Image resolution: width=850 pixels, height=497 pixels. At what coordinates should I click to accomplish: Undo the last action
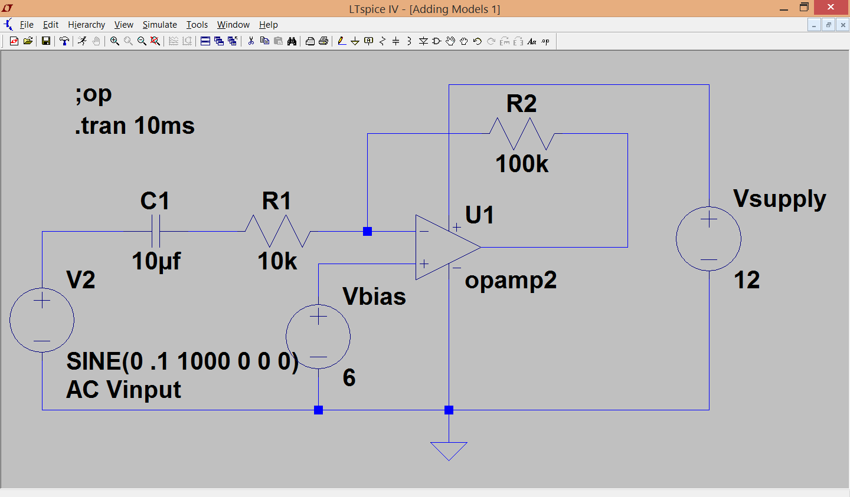pyautogui.click(x=478, y=41)
